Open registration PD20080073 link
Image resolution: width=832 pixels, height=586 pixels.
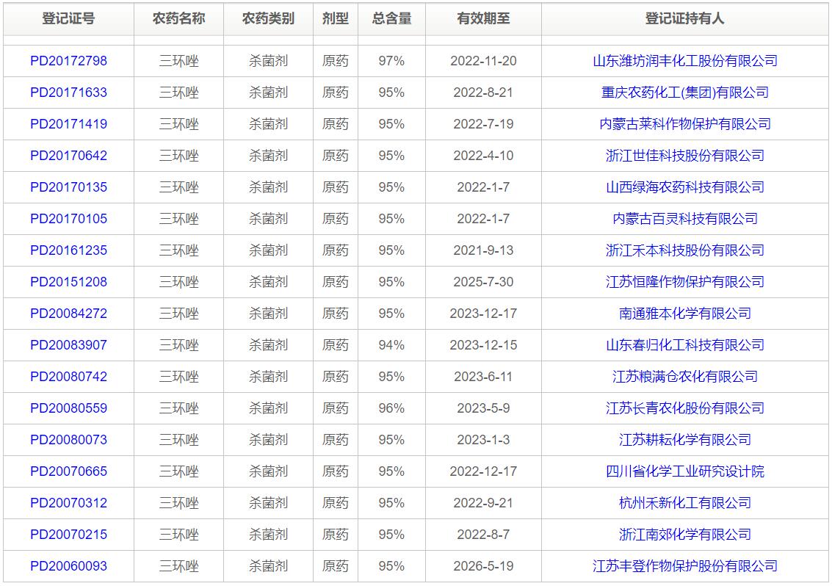point(68,440)
